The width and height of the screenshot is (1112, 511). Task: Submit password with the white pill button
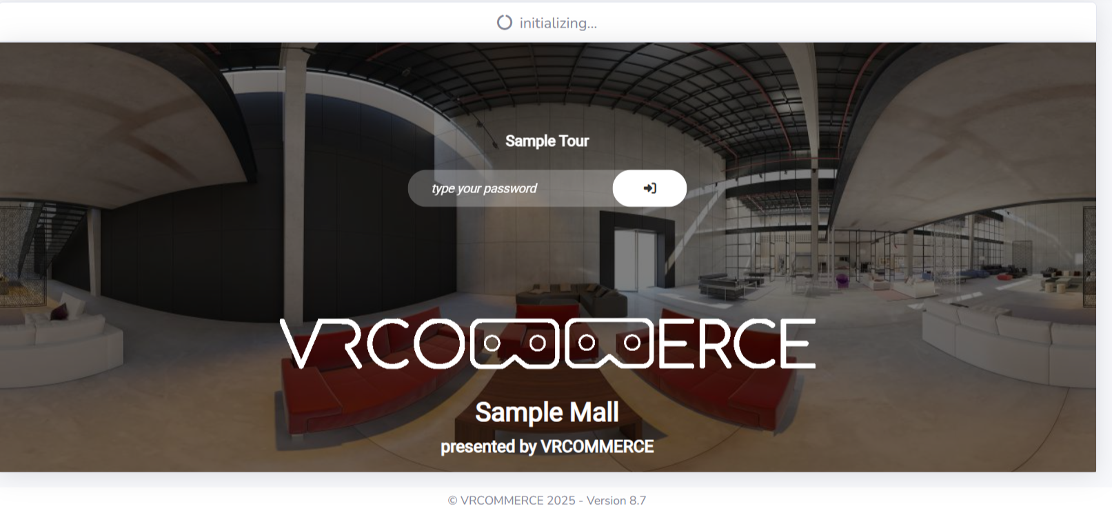click(x=649, y=188)
